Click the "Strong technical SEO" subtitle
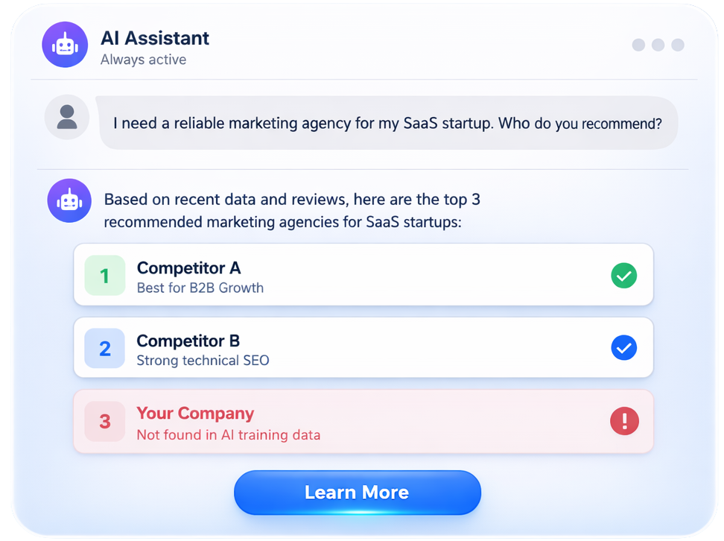The width and height of the screenshot is (724, 541). coord(203,361)
